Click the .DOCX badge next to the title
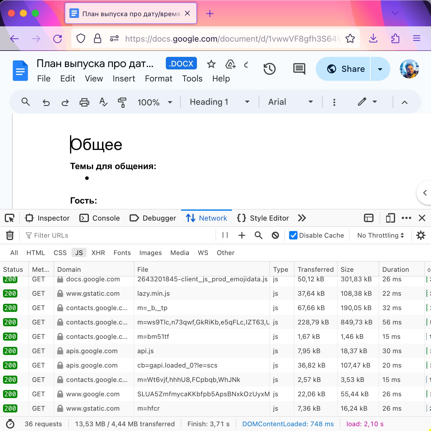 181,63
